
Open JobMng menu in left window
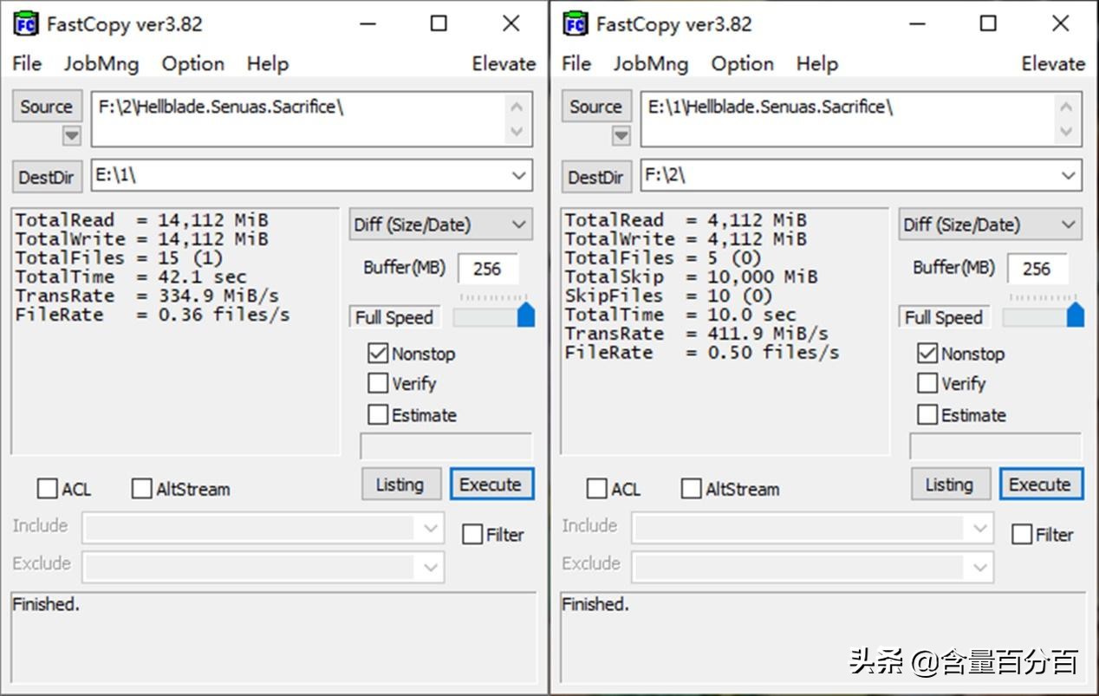point(101,63)
